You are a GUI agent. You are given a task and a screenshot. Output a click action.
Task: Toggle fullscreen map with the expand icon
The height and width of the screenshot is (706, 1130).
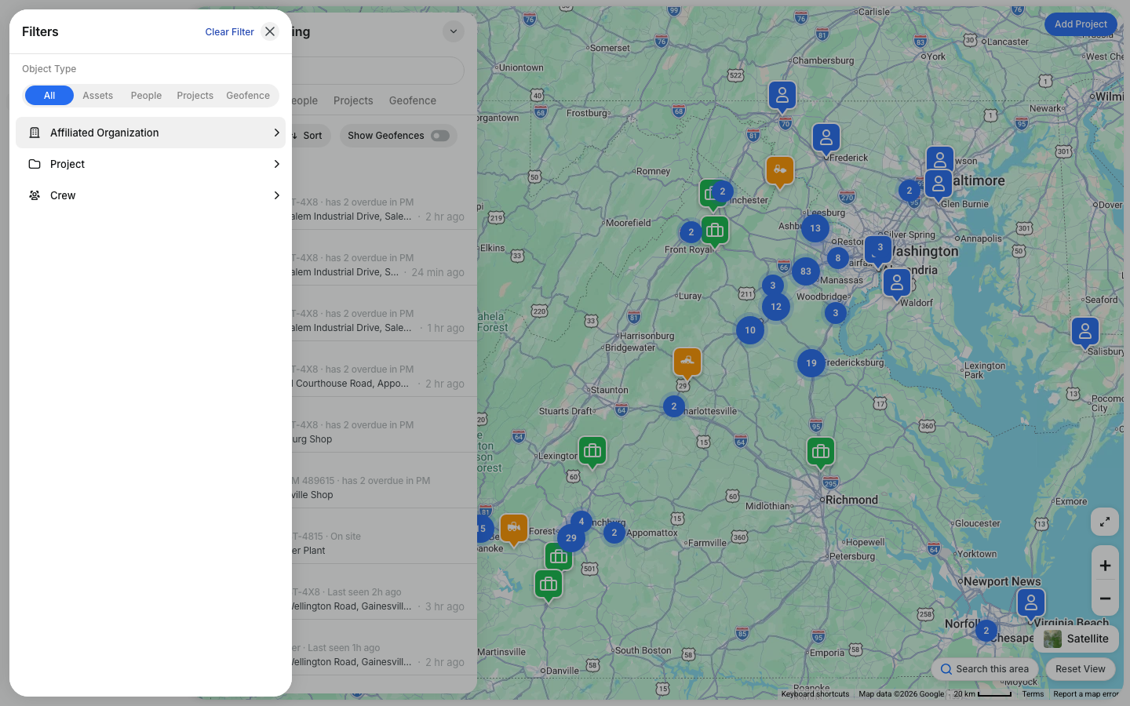click(x=1105, y=522)
